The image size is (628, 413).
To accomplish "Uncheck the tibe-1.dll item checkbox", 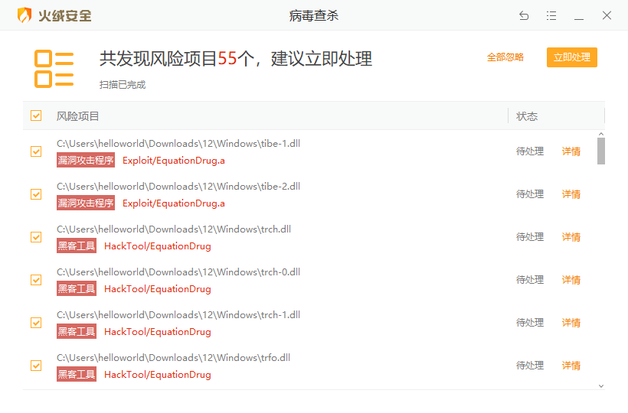I will point(36,151).
